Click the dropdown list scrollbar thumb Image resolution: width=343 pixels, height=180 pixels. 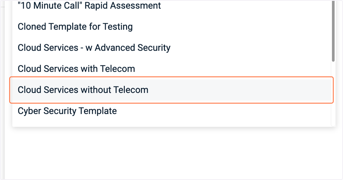(x=333, y=31)
